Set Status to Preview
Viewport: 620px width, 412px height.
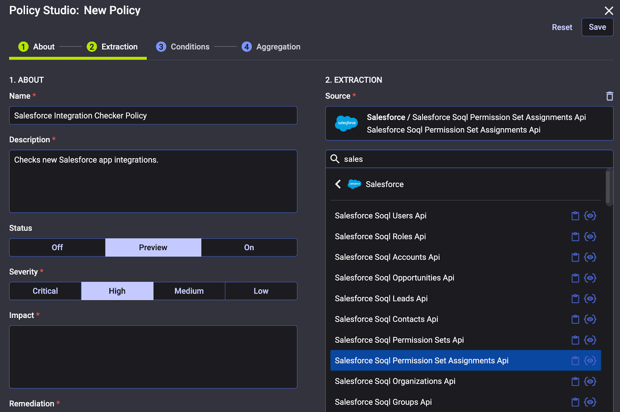click(x=153, y=248)
